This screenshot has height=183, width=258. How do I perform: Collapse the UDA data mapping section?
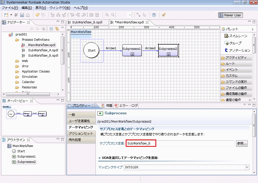click(x=100, y=158)
